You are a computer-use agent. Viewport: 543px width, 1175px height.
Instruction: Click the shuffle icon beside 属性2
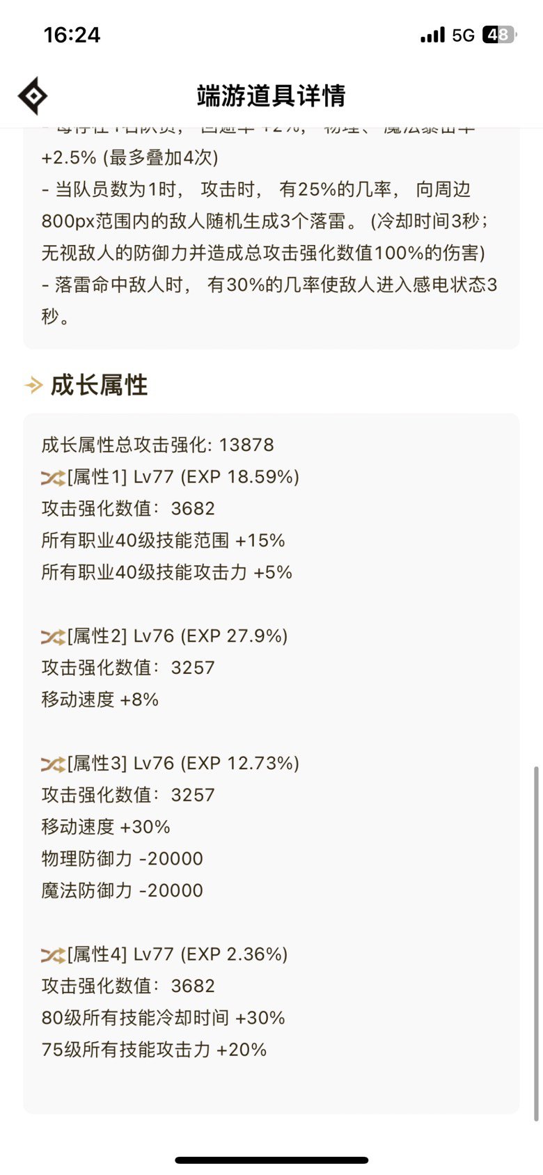(53, 636)
